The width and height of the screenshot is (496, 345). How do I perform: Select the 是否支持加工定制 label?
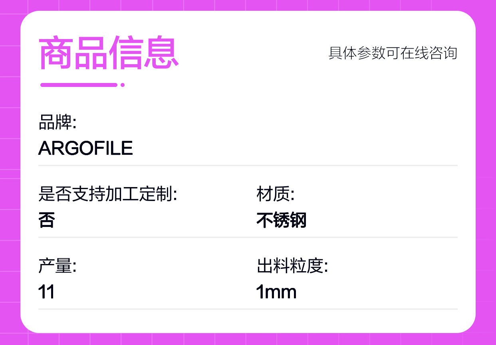coord(108,194)
